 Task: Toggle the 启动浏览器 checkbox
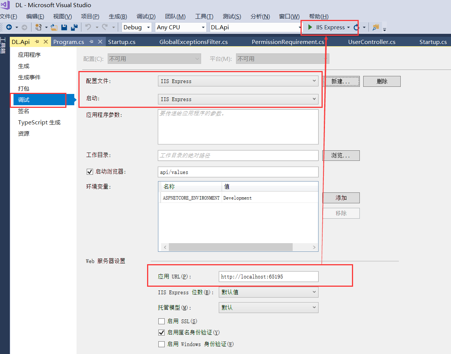click(90, 172)
